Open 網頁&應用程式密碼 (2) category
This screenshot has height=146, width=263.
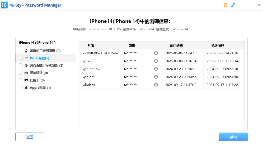[47, 65]
